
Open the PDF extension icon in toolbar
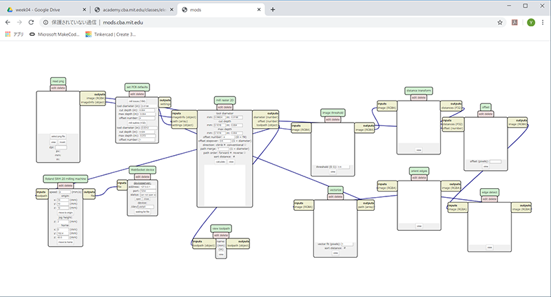click(x=514, y=23)
